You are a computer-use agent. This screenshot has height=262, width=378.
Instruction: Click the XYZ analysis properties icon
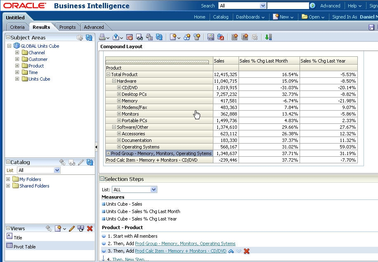(211, 37)
